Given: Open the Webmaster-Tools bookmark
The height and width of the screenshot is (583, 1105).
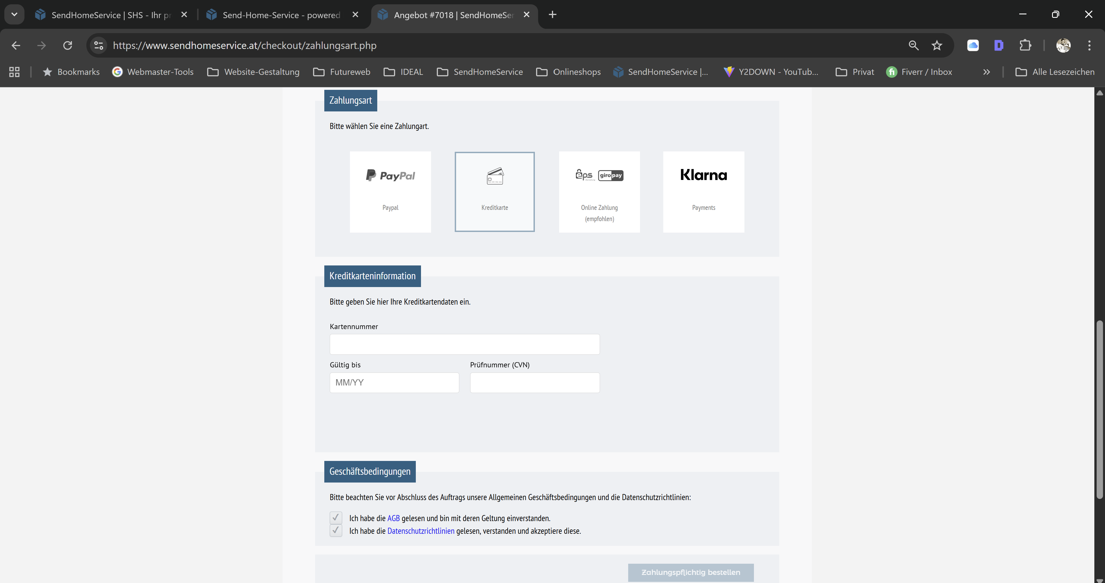Looking at the screenshot, I should click(153, 72).
